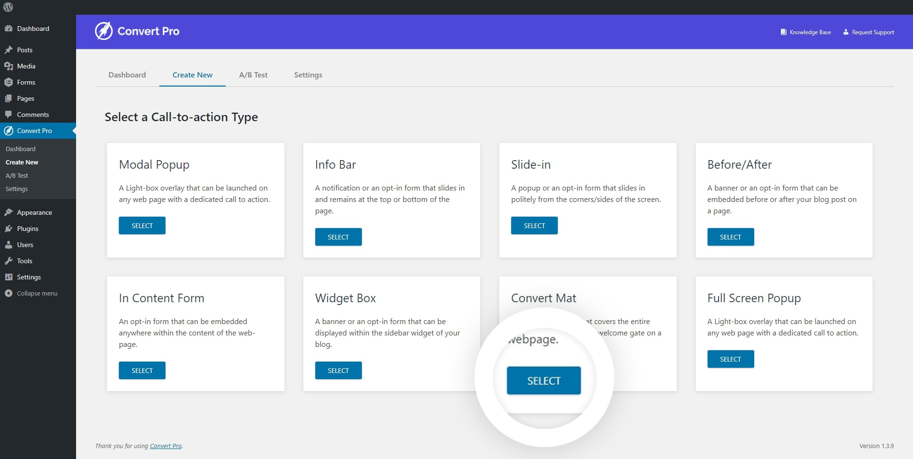Click the Full Screen Popup title

(x=754, y=298)
